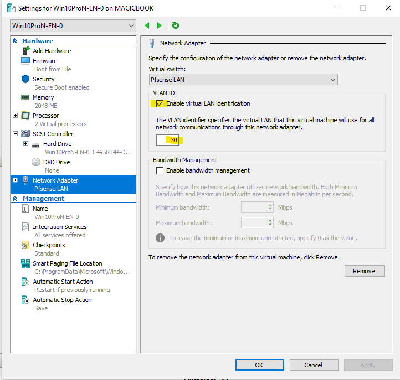Screen dimensions: 400x380
Task: Open the virtual machine selector dropdown
Action: pyautogui.click(x=73, y=26)
